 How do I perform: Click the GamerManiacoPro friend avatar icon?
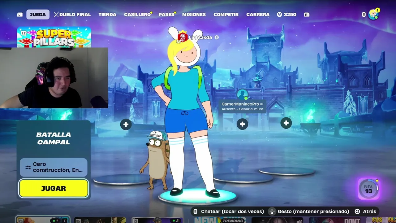pyautogui.click(x=242, y=95)
